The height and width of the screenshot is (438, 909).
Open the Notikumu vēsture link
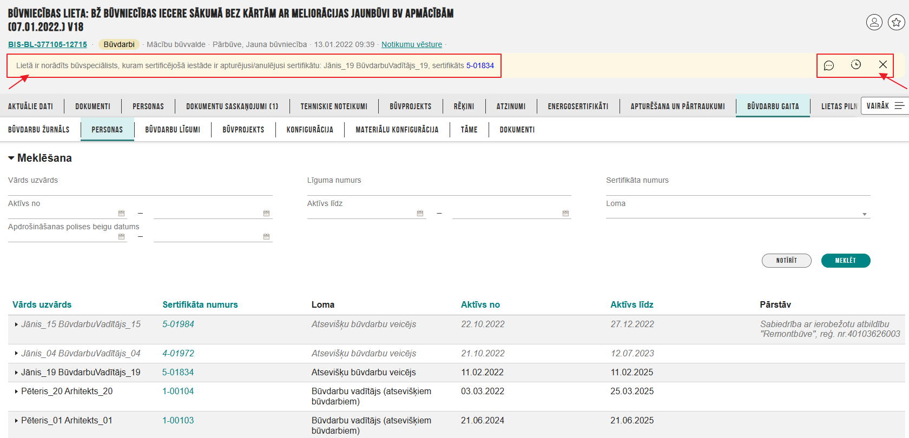pyautogui.click(x=412, y=44)
